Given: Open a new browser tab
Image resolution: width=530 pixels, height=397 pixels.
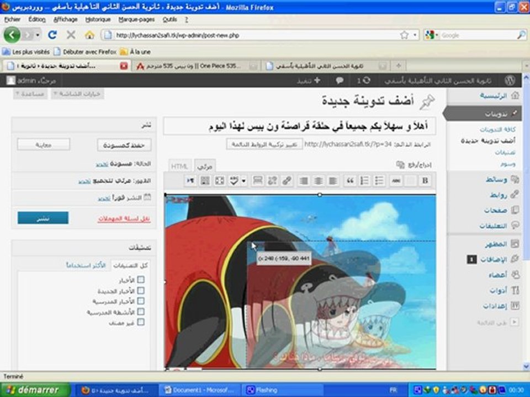Looking at the screenshot, I should pyautogui.click(x=399, y=66).
